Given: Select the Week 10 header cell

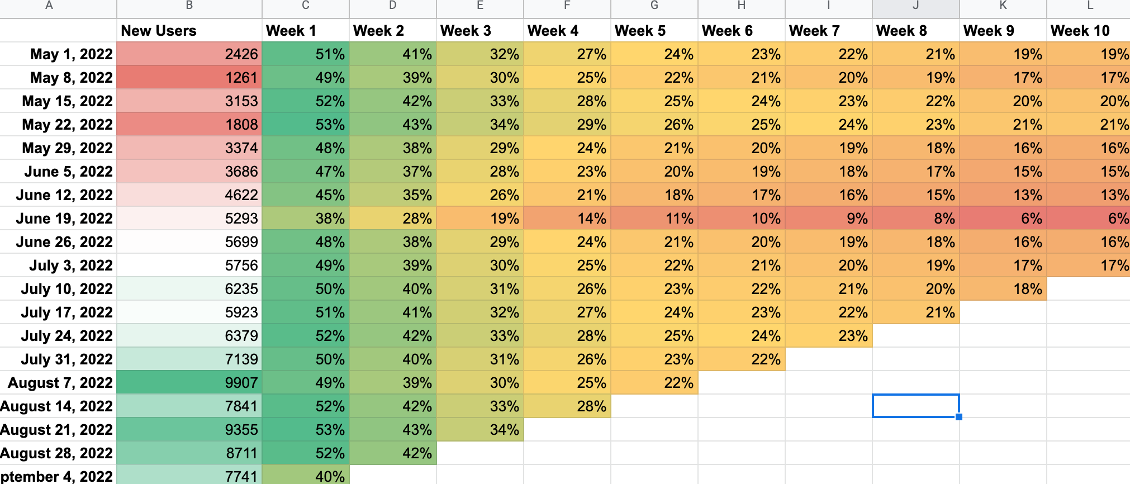Looking at the screenshot, I should point(1088,31).
